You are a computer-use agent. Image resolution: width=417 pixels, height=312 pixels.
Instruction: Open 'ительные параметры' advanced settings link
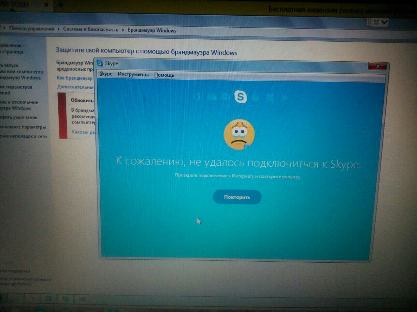23,127
